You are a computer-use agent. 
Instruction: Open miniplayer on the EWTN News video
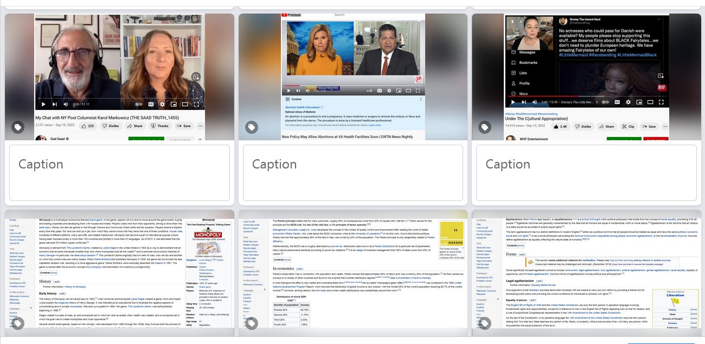[x=399, y=90]
